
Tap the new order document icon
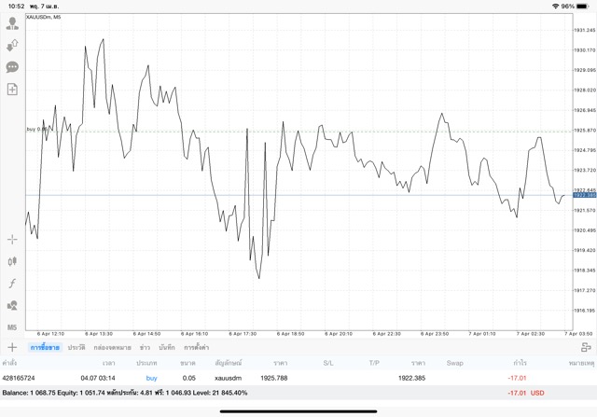[12, 90]
